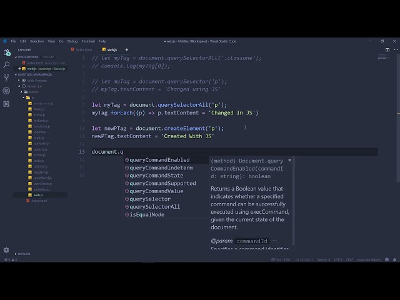Choose querySelector suggestion
400x300 pixels.
point(166,199)
